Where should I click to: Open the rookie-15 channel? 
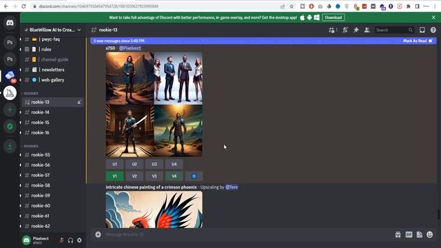52,123
